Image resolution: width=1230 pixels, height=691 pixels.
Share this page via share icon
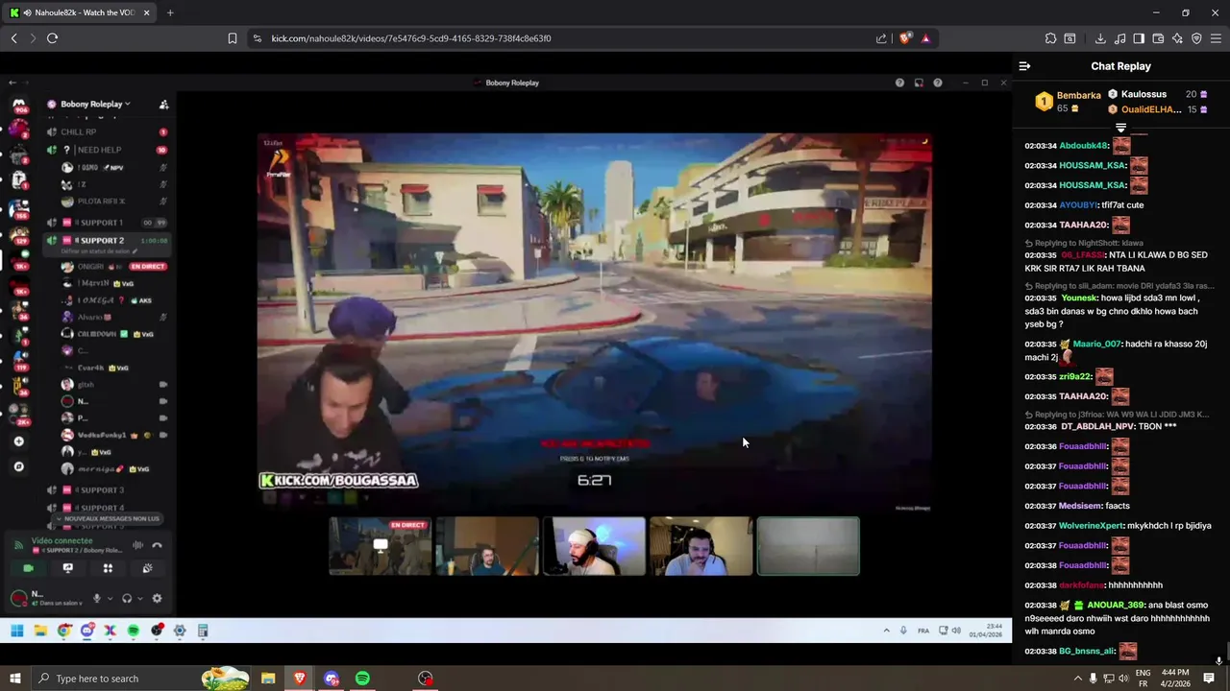pos(881,38)
